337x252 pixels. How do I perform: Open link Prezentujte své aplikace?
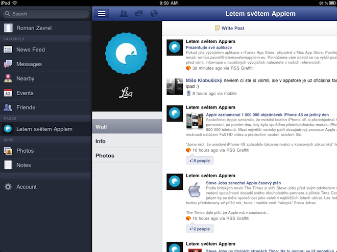209,47
